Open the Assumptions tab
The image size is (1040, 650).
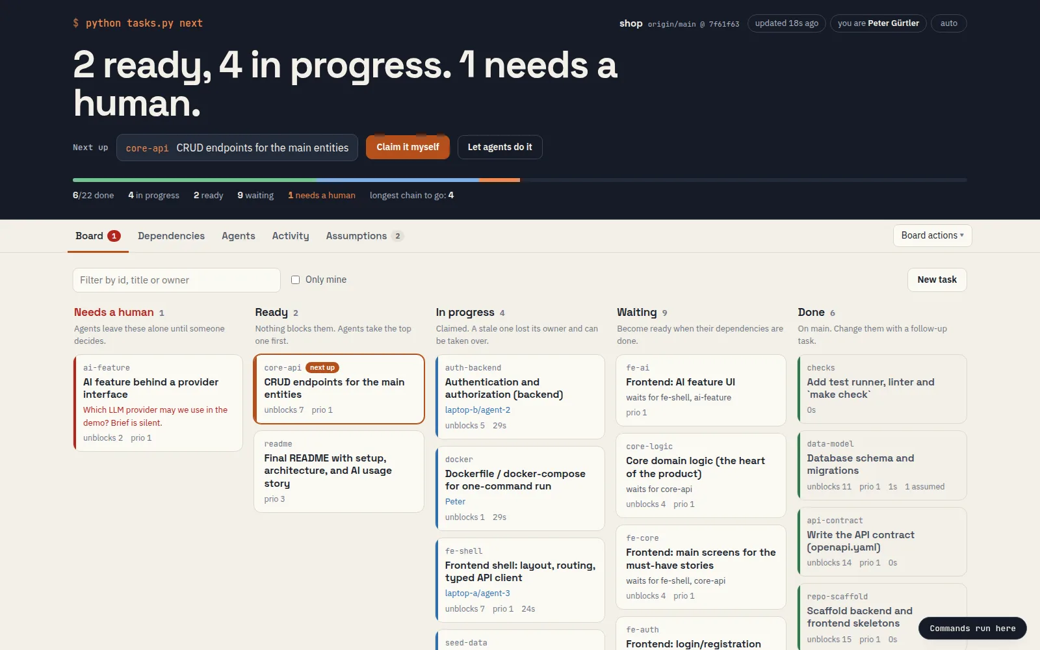[365, 236]
